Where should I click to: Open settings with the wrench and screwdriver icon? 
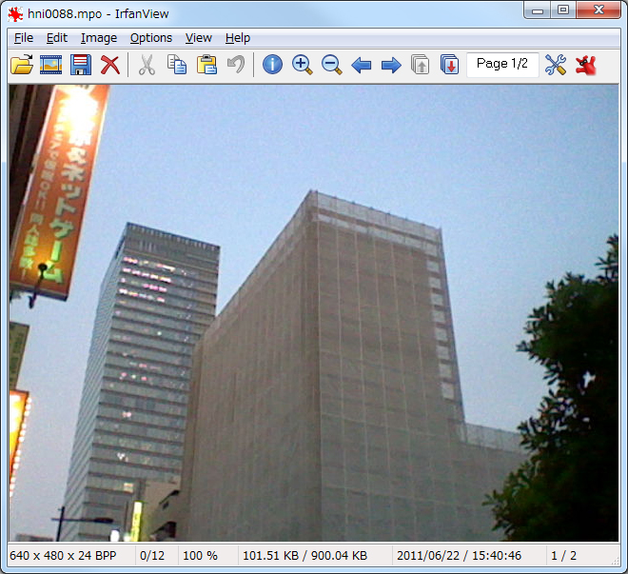[556, 65]
